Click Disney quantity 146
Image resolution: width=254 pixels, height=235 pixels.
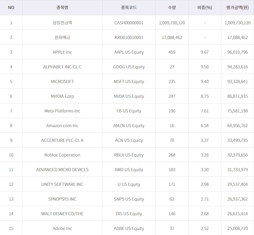pyautogui.click(x=172, y=214)
